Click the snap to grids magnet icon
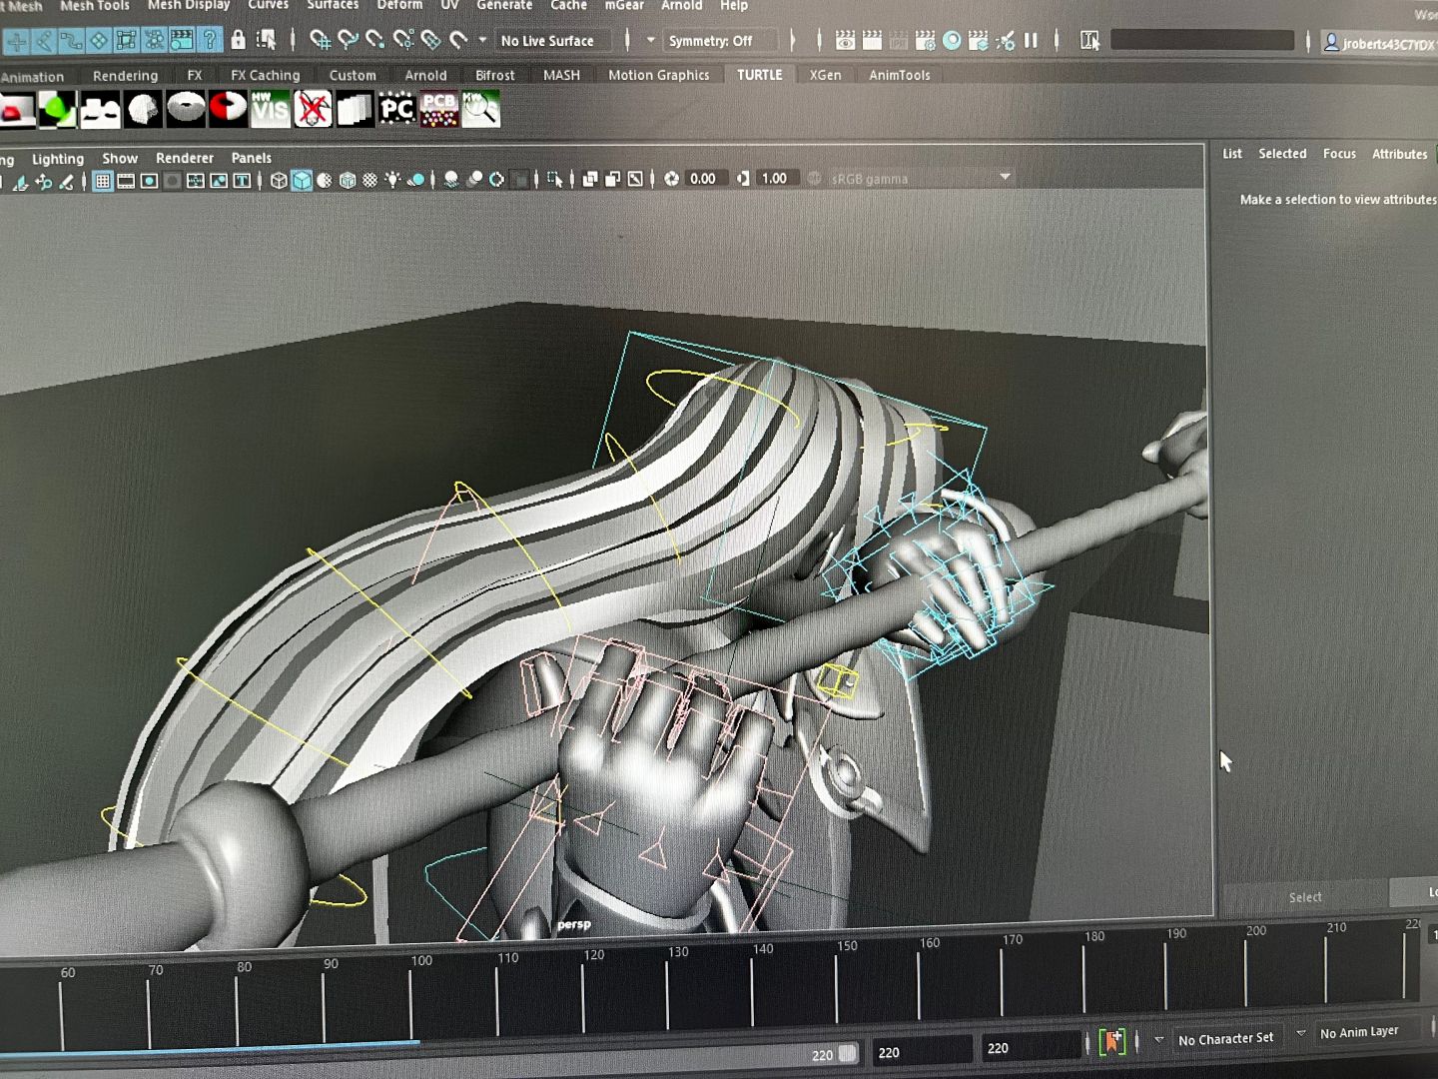The width and height of the screenshot is (1438, 1079). 320,40
